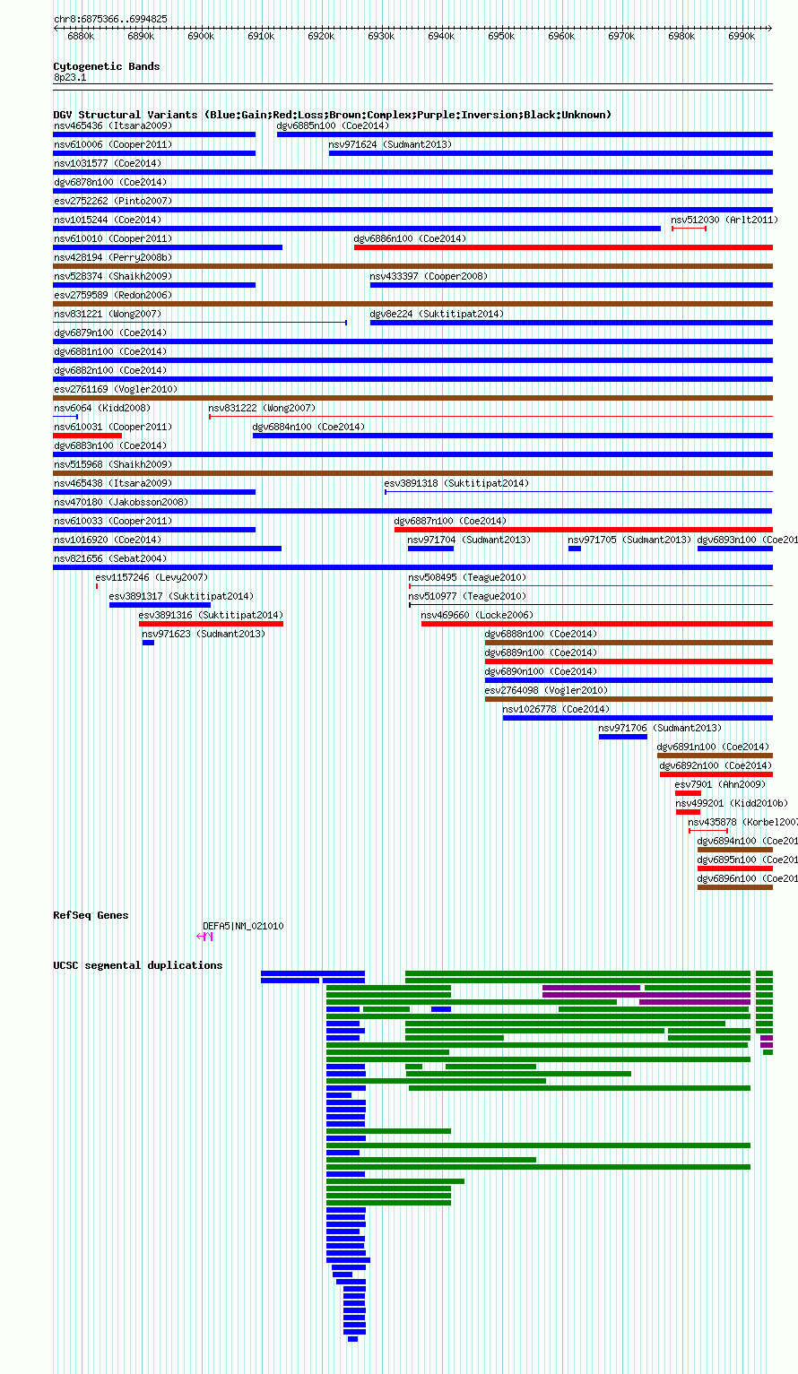Select esv3891316 (Suktitipat2014) variant label

[x=212, y=615]
